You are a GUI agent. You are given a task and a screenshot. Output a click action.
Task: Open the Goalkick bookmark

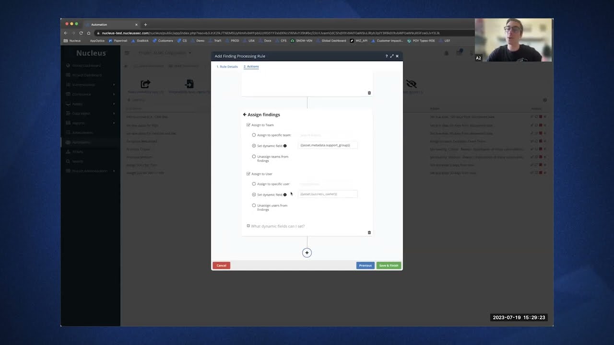(140, 41)
